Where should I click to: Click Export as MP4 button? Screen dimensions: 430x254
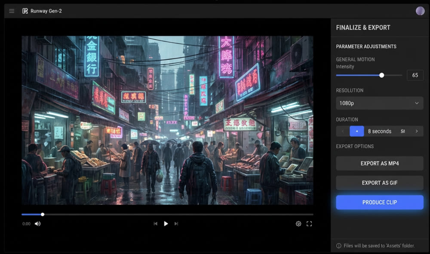point(379,163)
